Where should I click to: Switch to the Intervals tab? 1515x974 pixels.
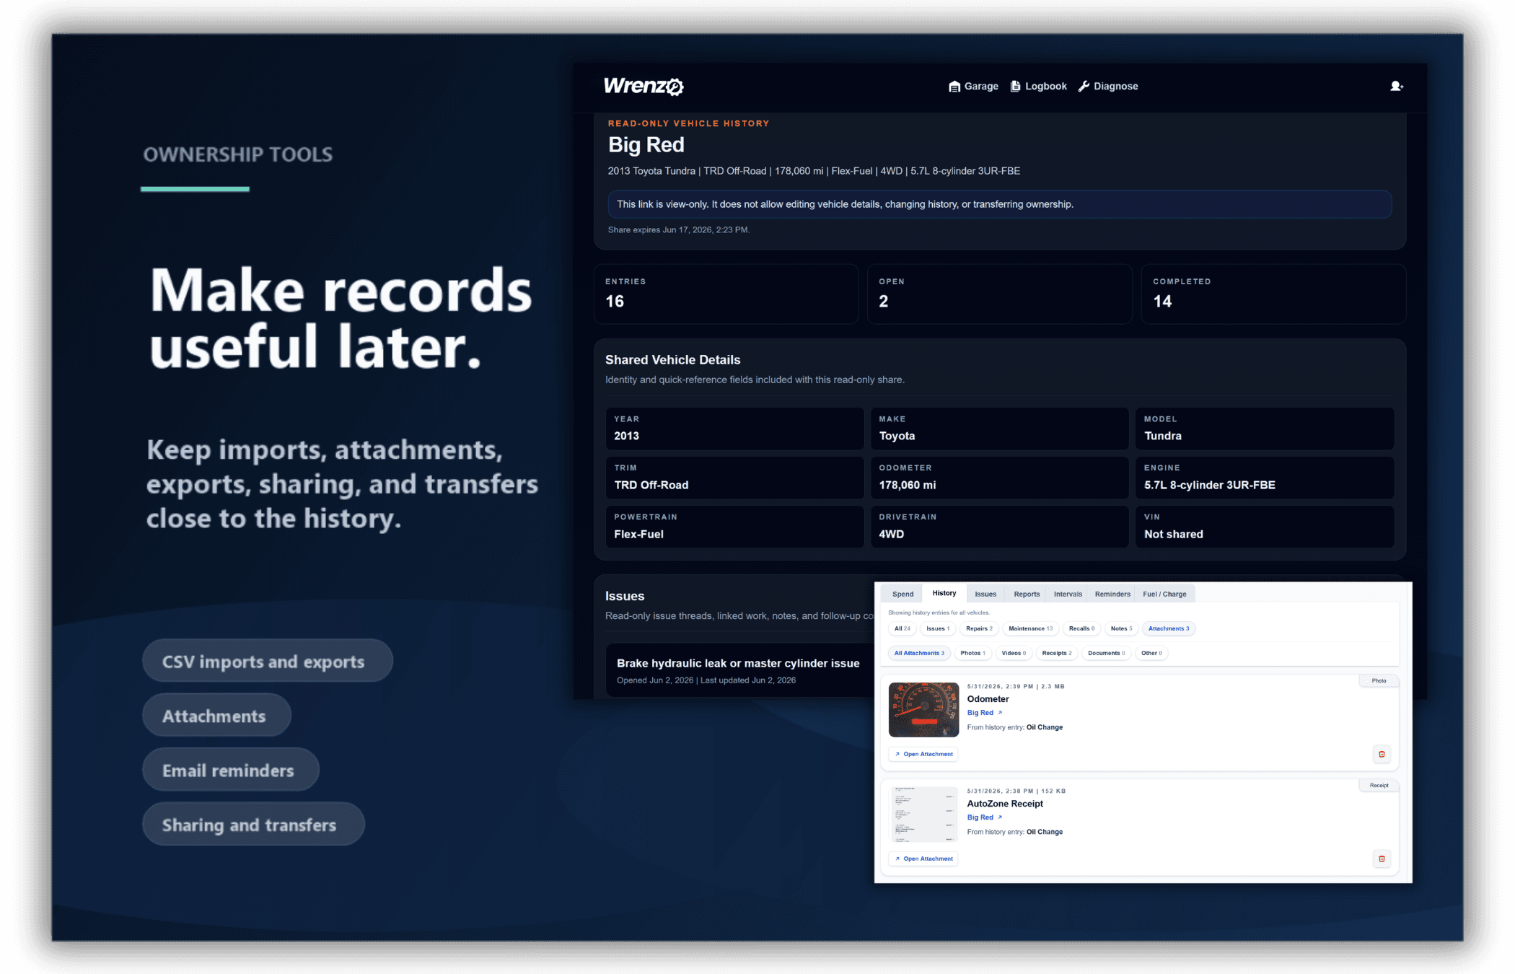pos(1068,594)
